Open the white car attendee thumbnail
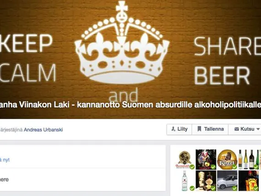Image resolution: width=261 pixels, height=196 pixels. coord(227,181)
